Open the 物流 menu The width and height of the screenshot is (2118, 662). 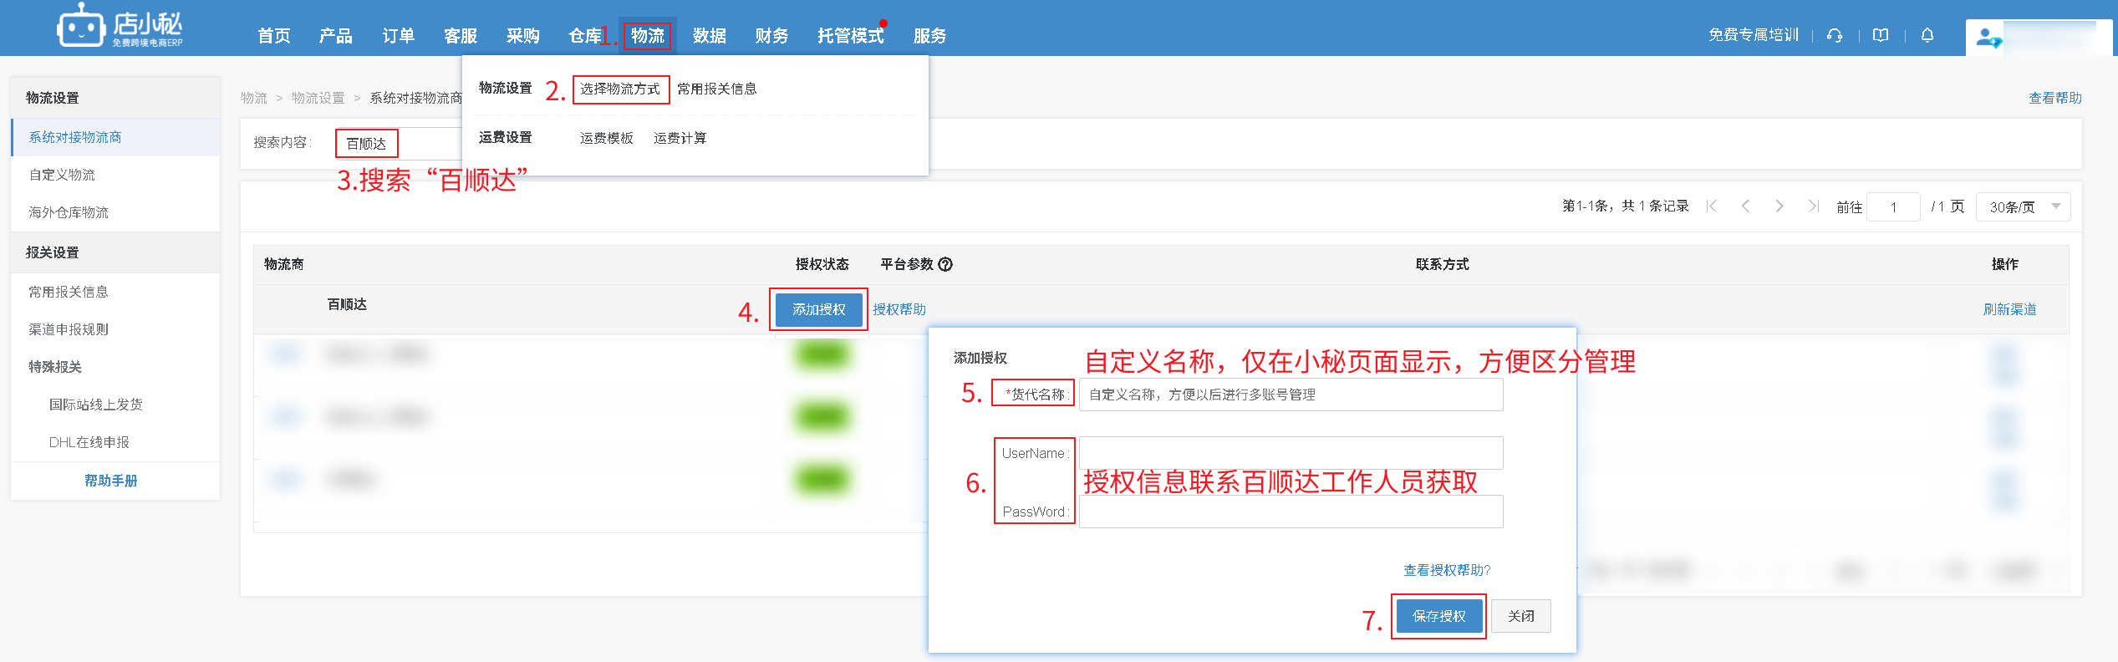(x=648, y=36)
